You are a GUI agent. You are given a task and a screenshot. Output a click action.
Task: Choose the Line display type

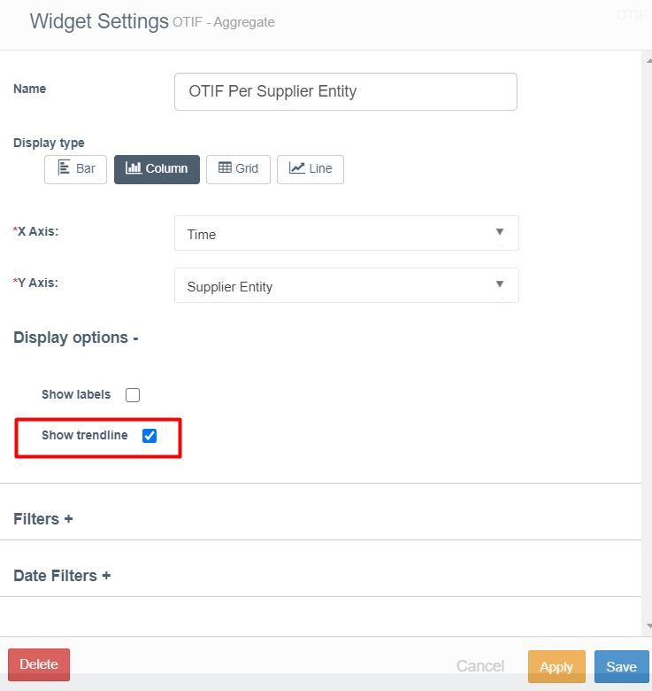(x=311, y=169)
